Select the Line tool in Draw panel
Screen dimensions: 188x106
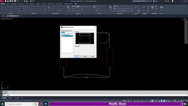[2, 8]
